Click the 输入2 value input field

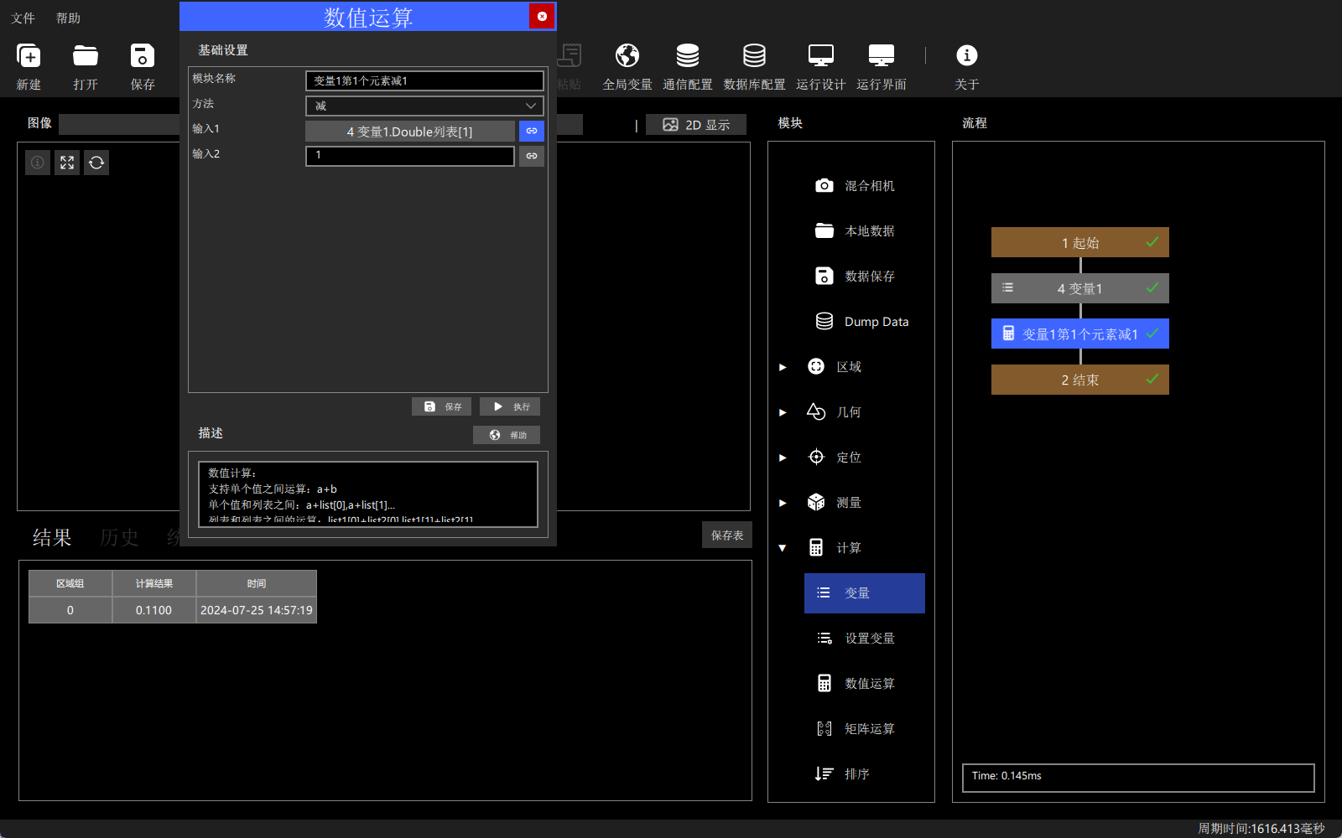tap(410, 156)
